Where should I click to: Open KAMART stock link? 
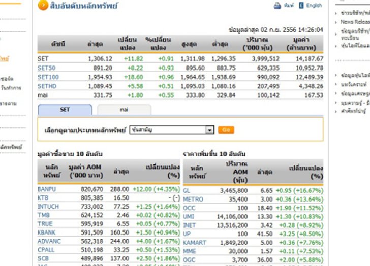tap(195, 243)
